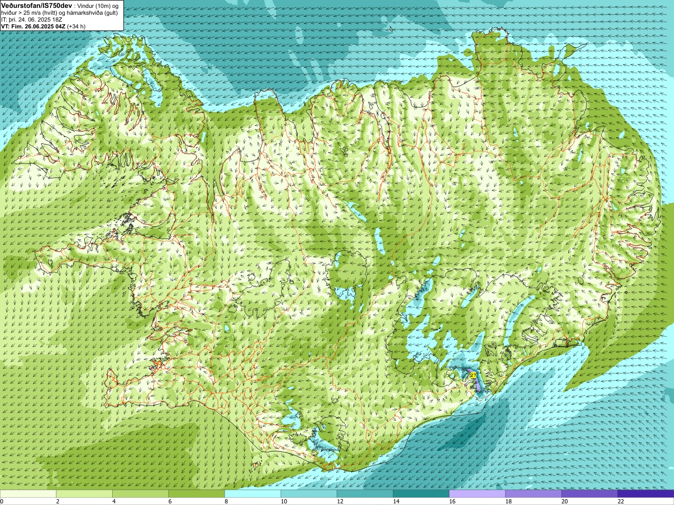Click legend scale label '18'

[508, 501]
